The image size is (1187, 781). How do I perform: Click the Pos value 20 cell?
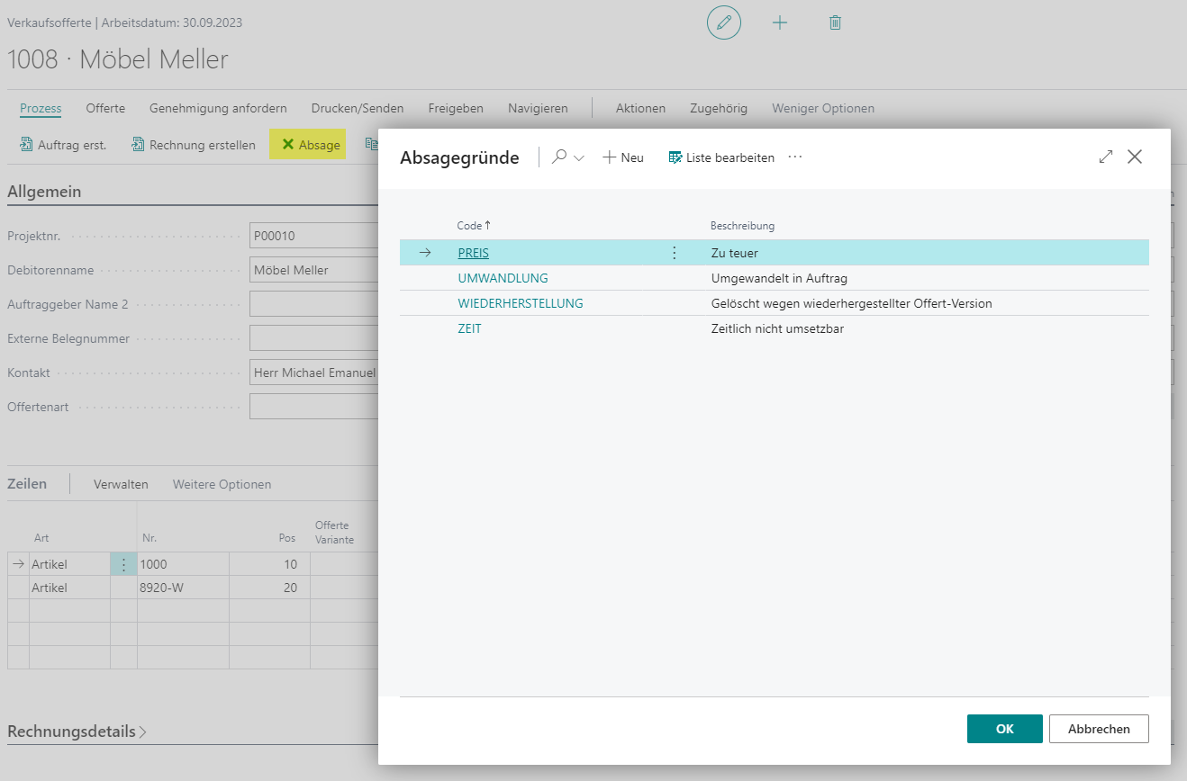pyautogui.click(x=269, y=588)
